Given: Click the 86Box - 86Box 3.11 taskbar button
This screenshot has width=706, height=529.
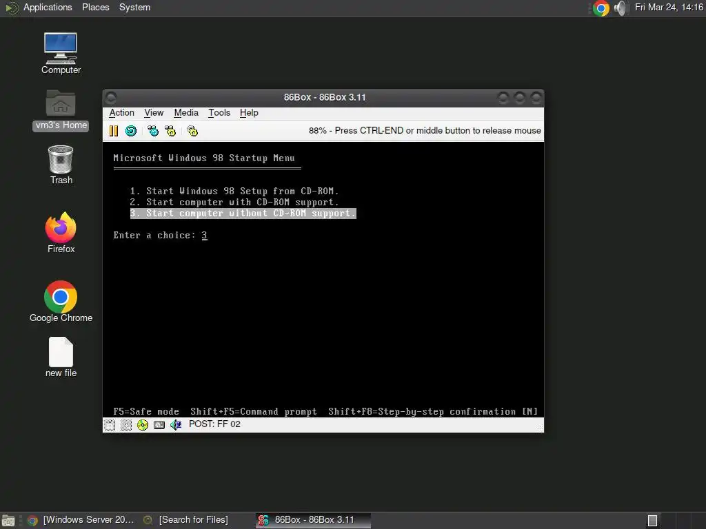Looking at the screenshot, I should coord(314,520).
